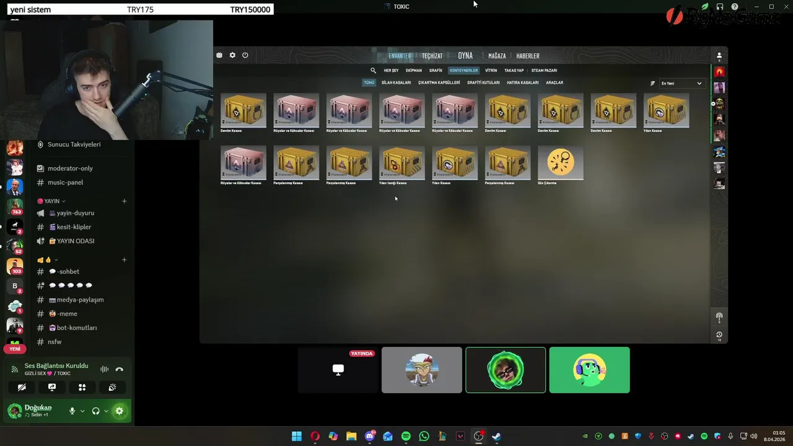Select the Yılan Isırığı Kasası case

(x=402, y=165)
